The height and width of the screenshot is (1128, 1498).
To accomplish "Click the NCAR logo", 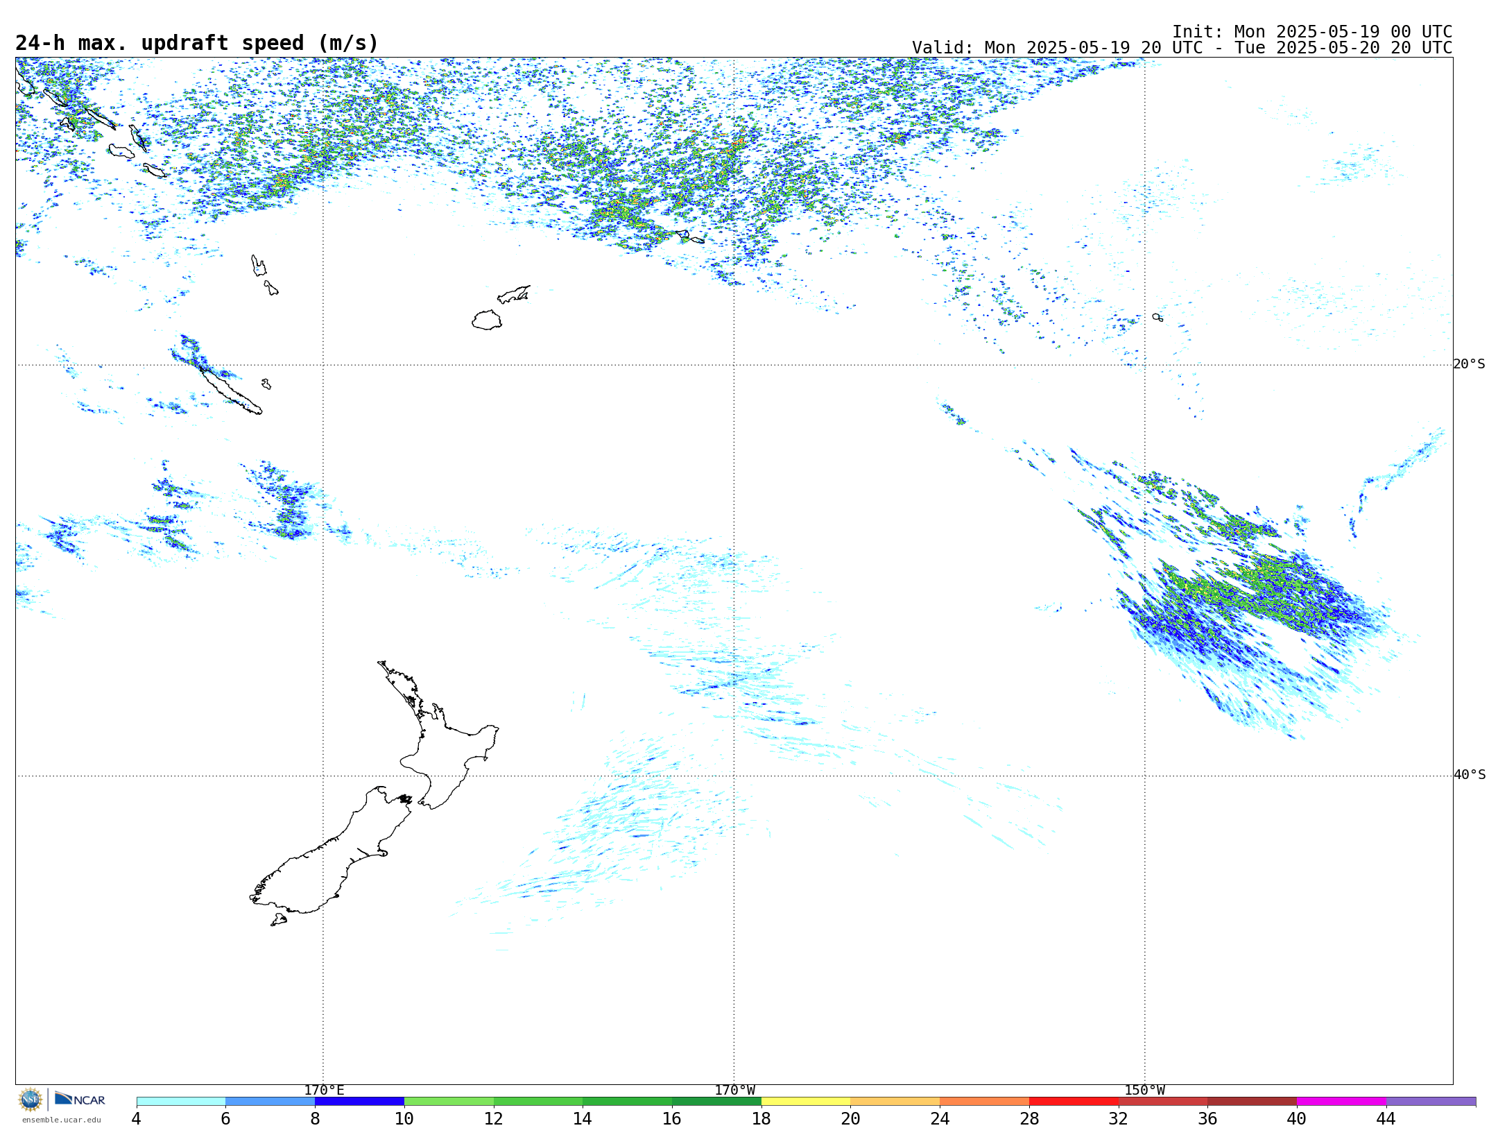I will 80,1100.
